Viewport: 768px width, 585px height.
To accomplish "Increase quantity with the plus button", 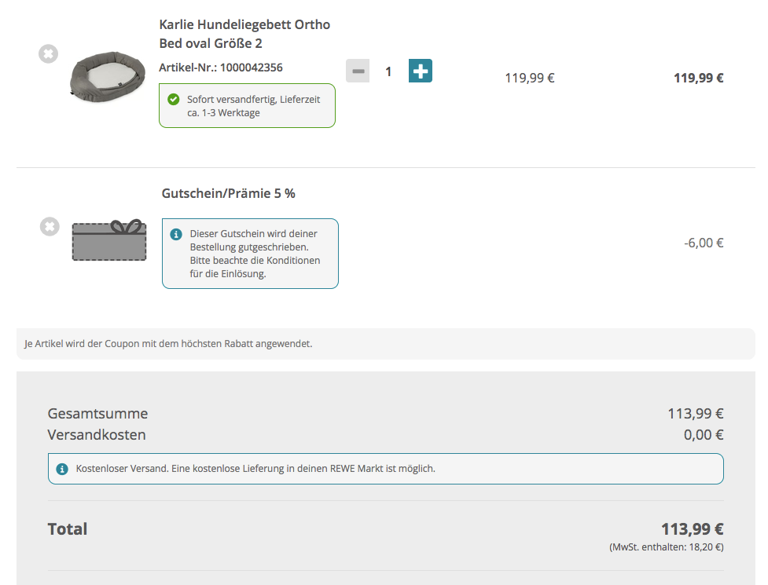I will pos(421,71).
